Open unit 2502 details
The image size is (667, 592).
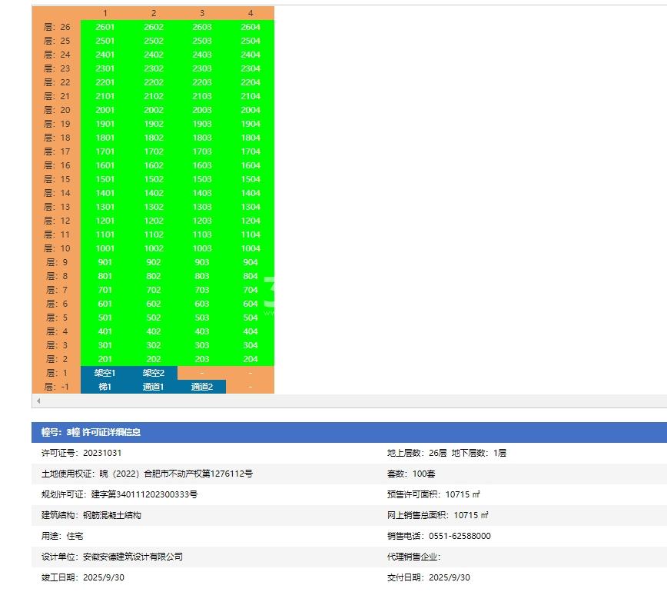[154, 41]
